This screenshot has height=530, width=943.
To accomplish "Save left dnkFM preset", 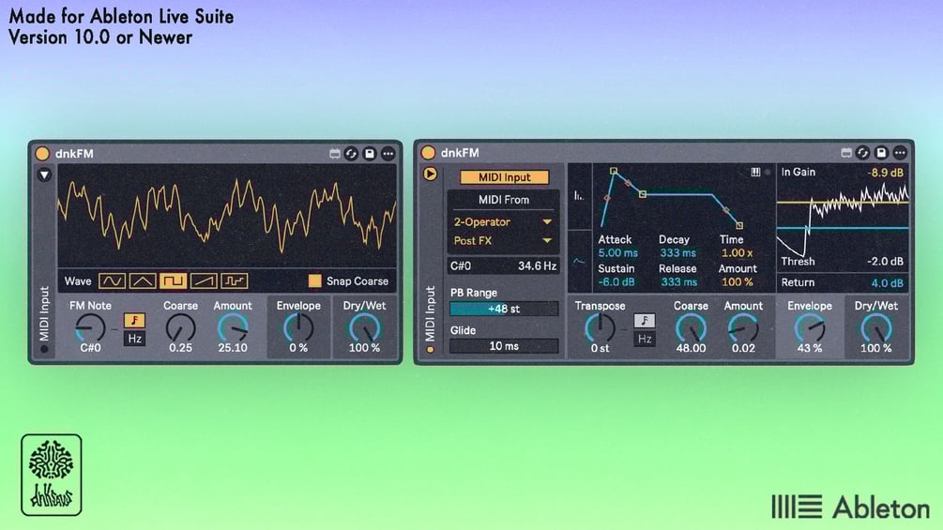I will (x=370, y=154).
